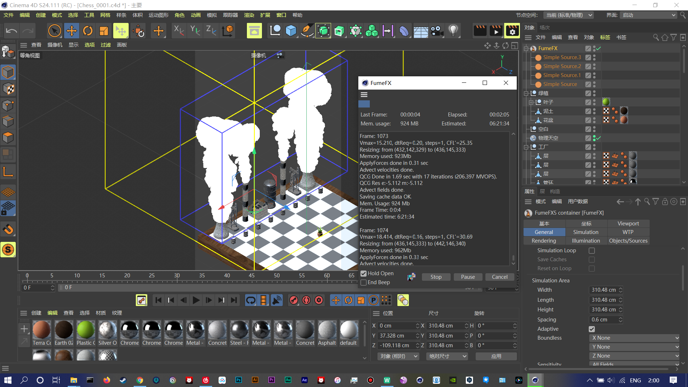This screenshot has height=387, width=688.
Task: Toggle FumeFX object green enable checkmark
Action: pyautogui.click(x=598, y=48)
